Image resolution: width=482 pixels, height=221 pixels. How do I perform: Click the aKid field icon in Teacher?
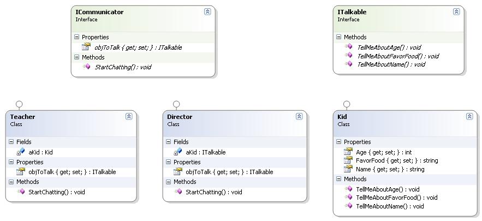click(x=21, y=152)
